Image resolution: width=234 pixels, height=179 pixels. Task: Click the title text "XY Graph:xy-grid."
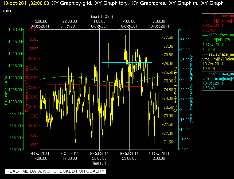[72, 3]
